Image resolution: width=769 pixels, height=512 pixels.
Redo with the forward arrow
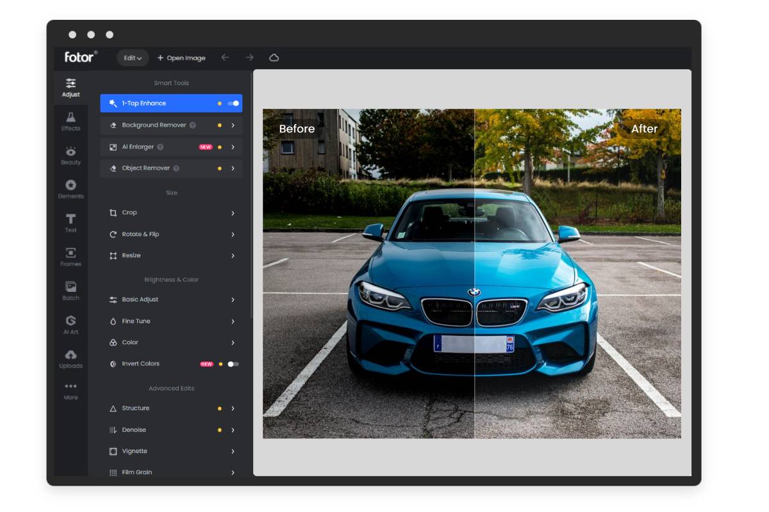[249, 58]
